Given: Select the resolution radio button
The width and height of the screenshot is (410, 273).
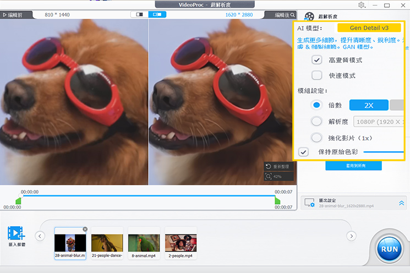Looking at the screenshot, I should pyautogui.click(x=316, y=121).
